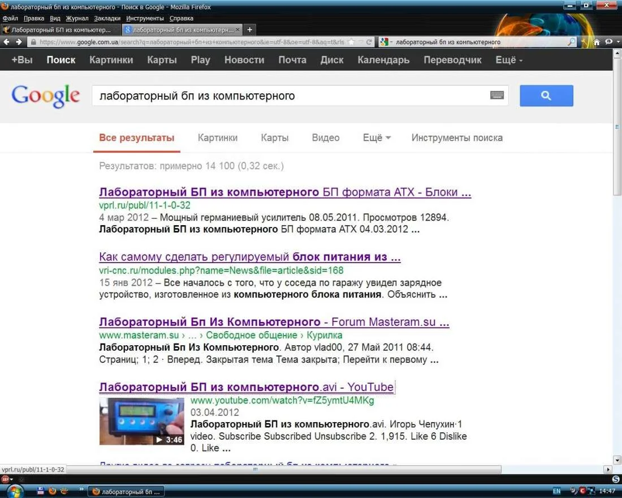622x498 pixels.
Task: Click the AdBlock Plus icon in add-on bar
Action: click(x=5, y=479)
